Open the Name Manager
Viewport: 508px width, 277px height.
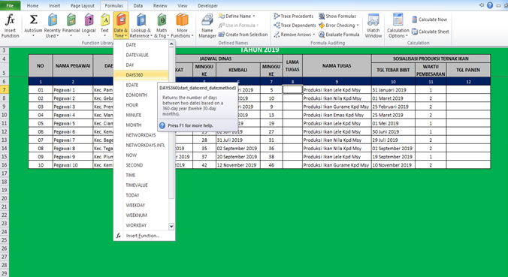[x=207, y=26]
